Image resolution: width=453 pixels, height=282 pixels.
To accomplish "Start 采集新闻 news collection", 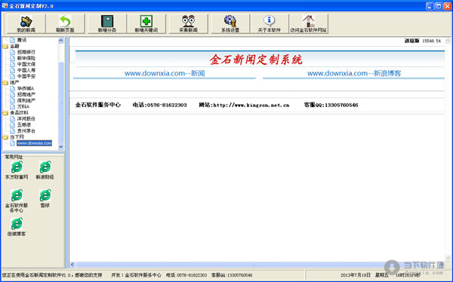I will (188, 23).
